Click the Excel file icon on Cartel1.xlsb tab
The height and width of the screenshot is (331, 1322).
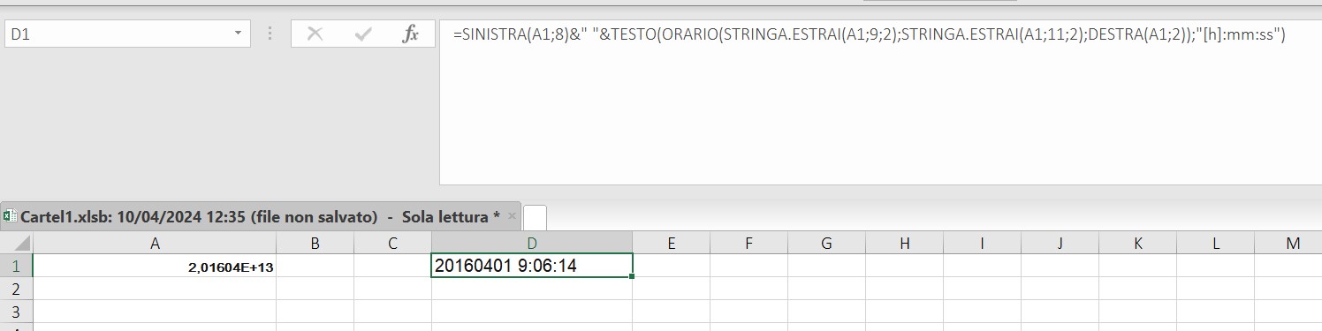(11, 216)
